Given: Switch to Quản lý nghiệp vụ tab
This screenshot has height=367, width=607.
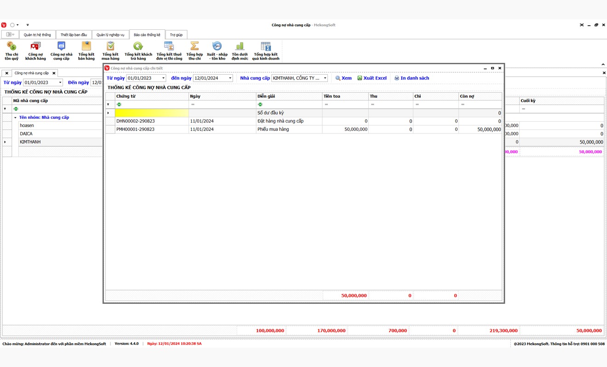Looking at the screenshot, I should 110,35.
